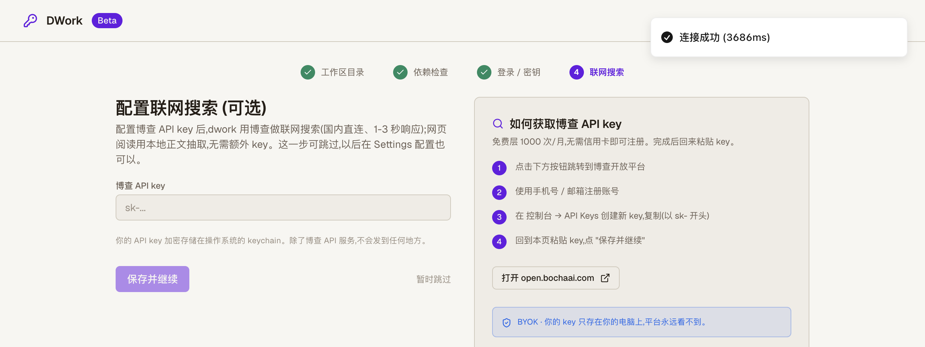Click the 如何获取博查 API key heading
Viewport: 925px width, 347px height.
[x=565, y=124]
